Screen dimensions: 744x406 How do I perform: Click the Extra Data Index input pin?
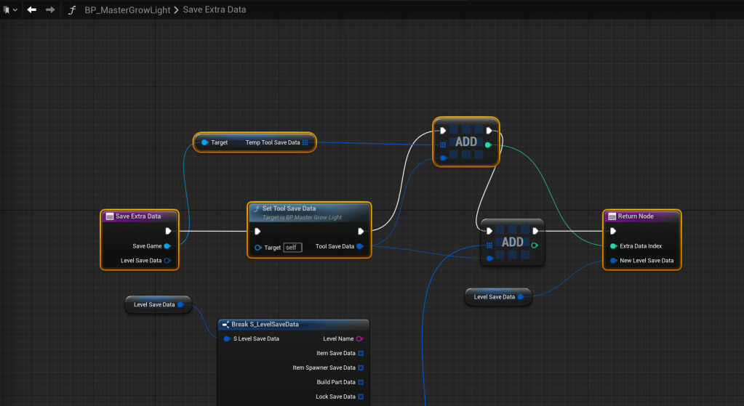click(614, 246)
